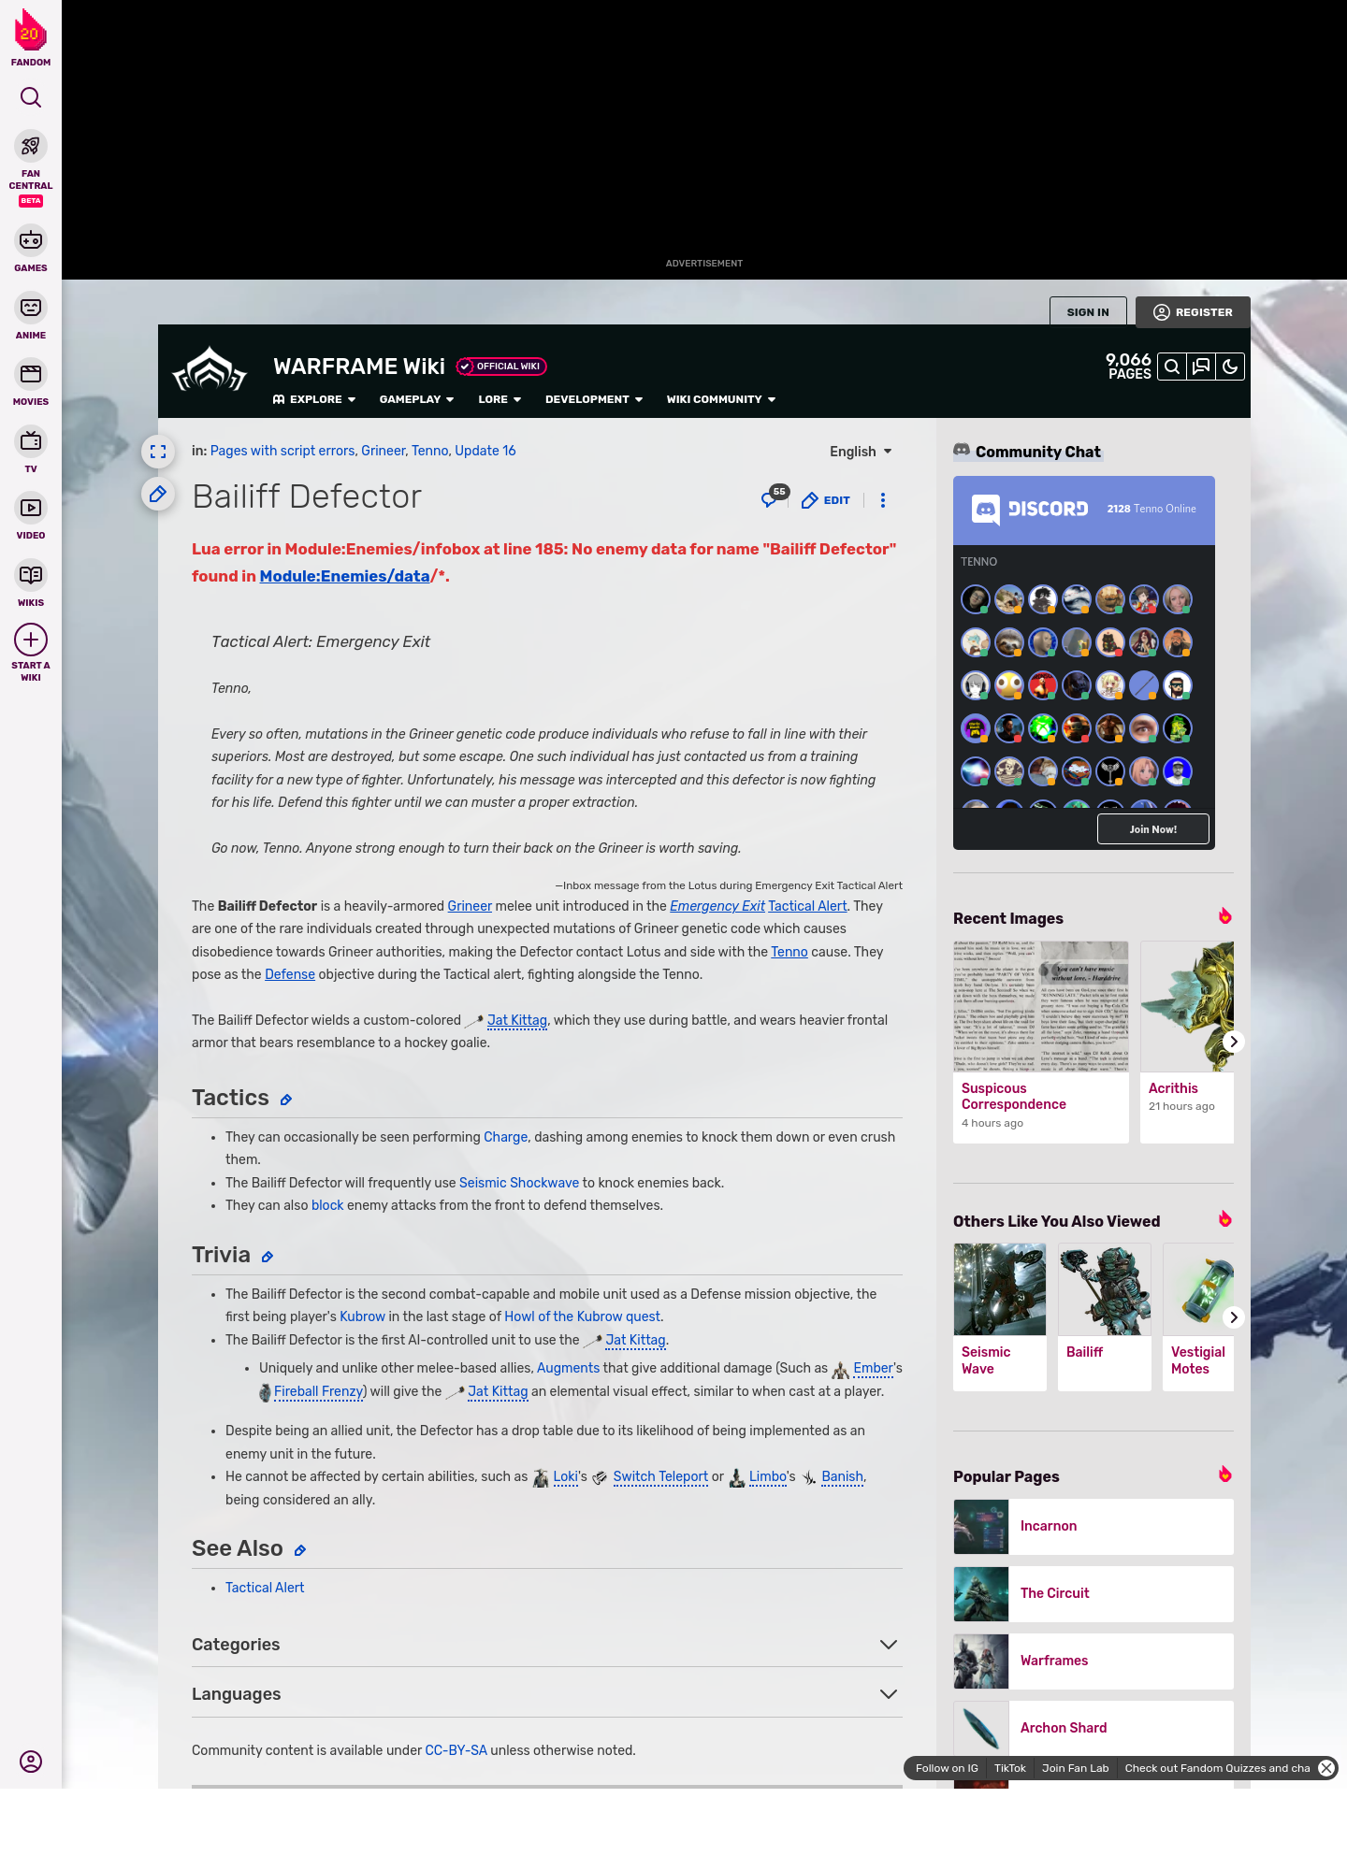Screen dimensions: 1347x1870
Task: Open the Lore dropdown menu
Action: tap(500, 399)
